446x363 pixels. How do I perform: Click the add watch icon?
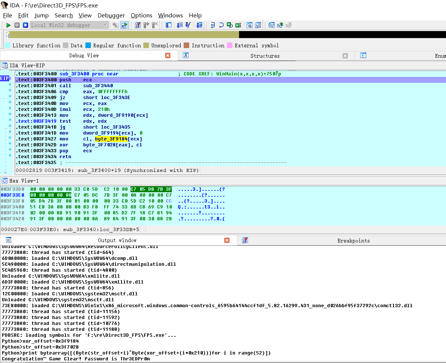pyautogui.click(x=280, y=25)
